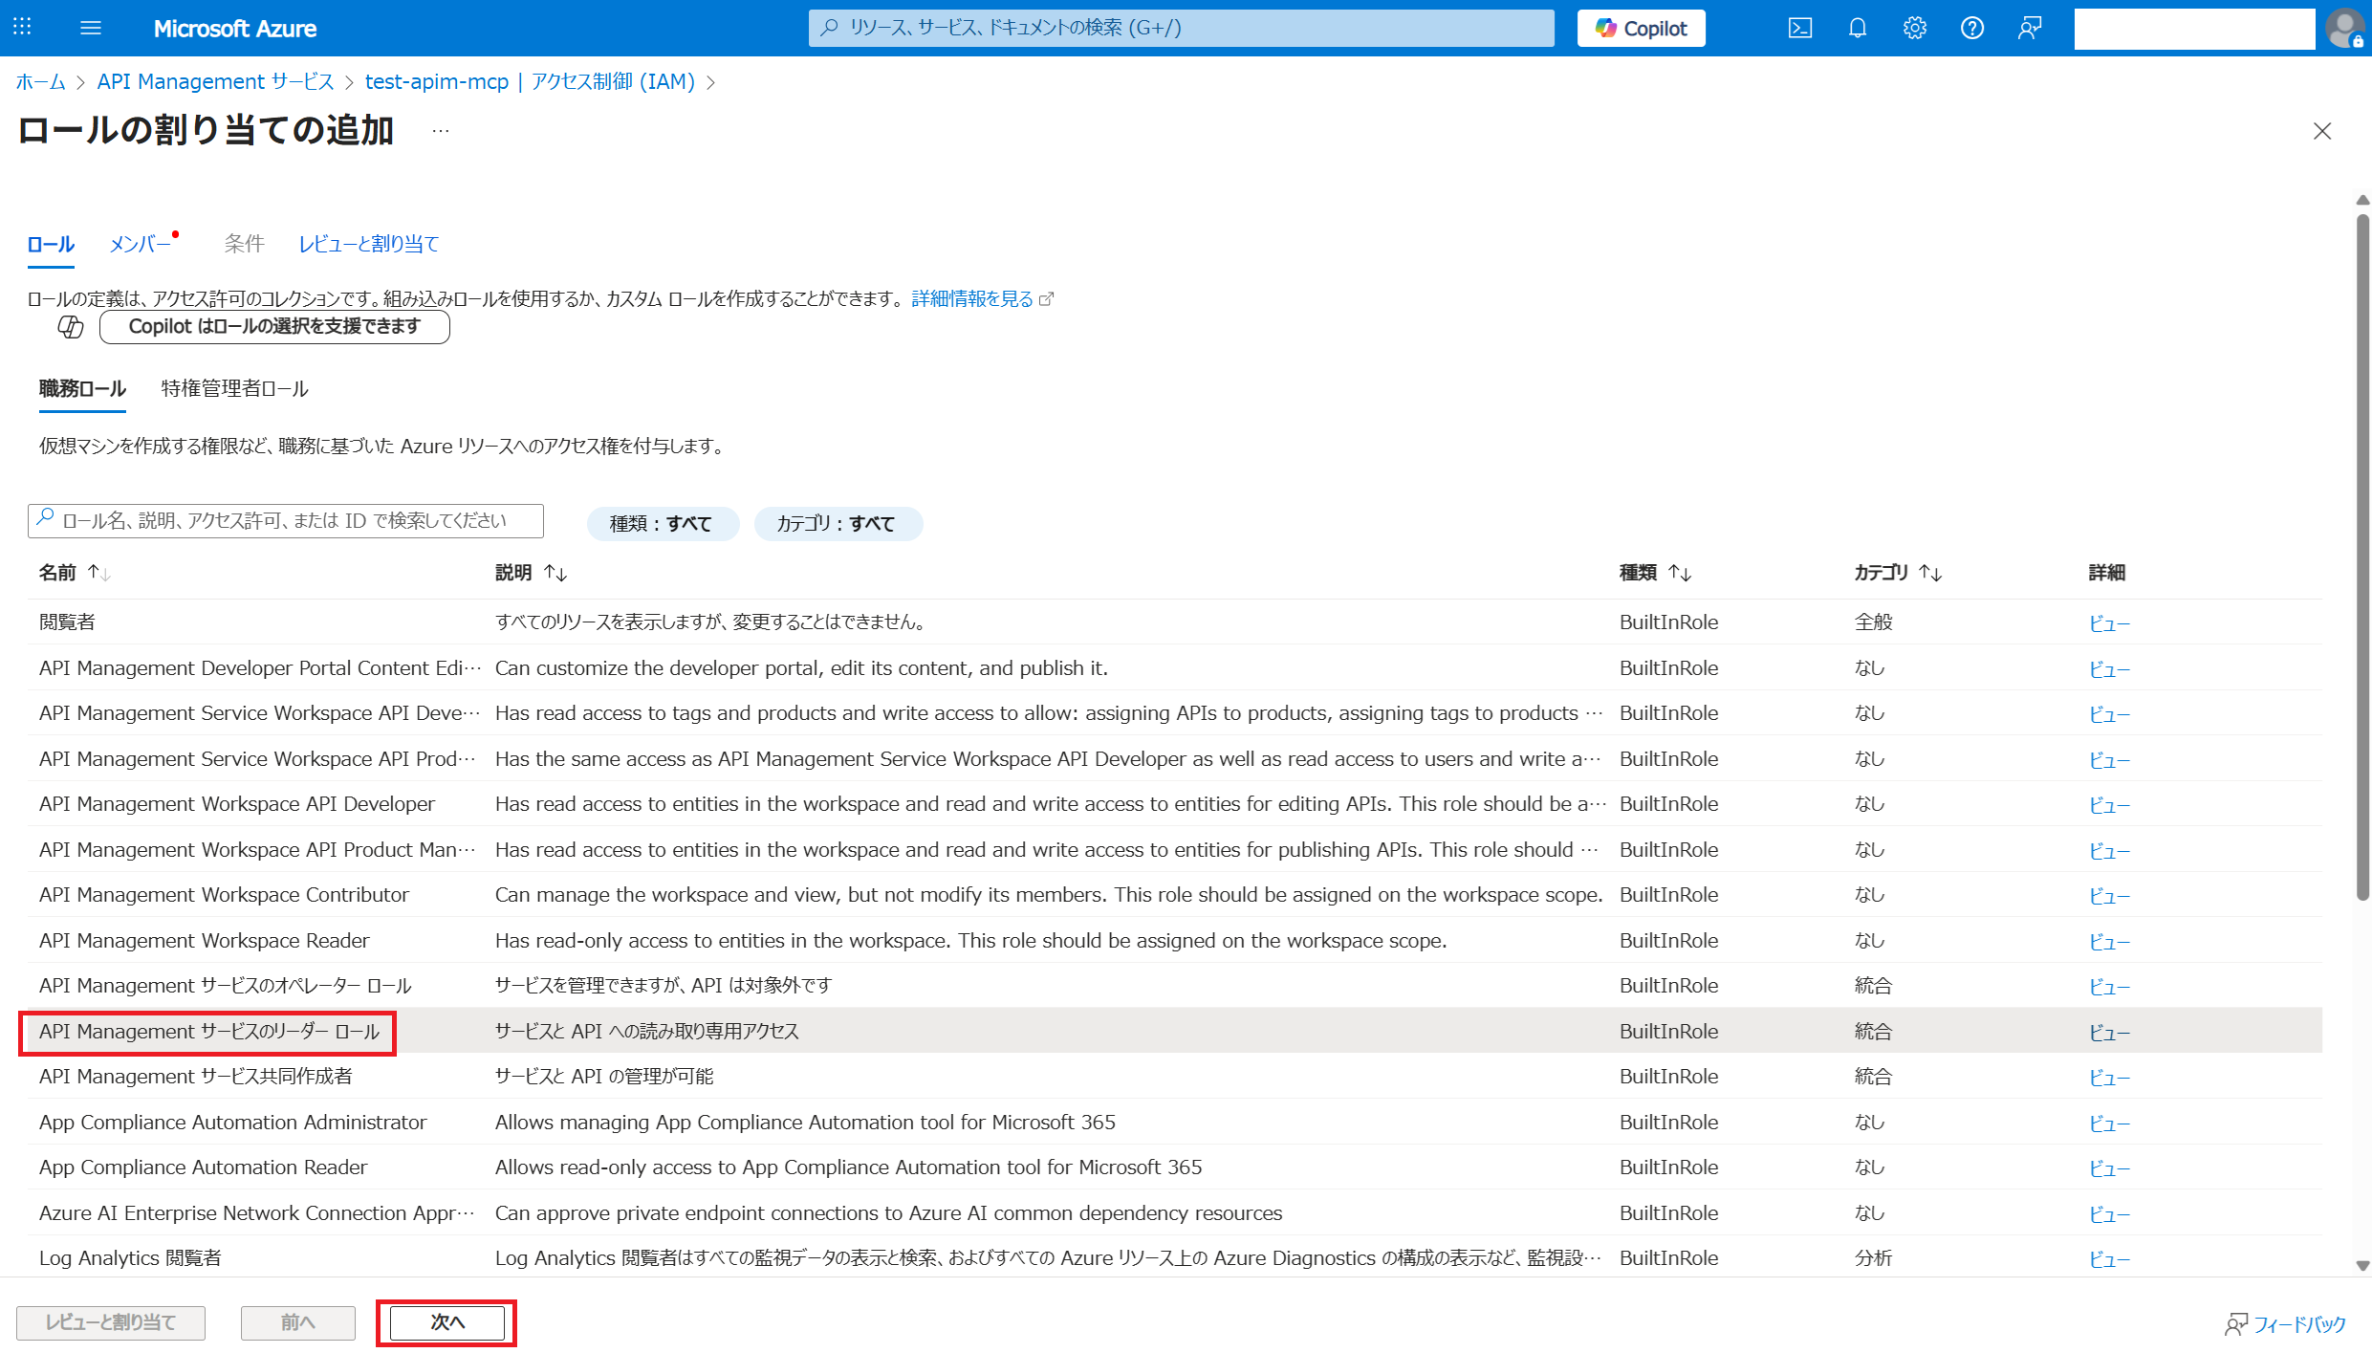Open ビュー for Log Analytics 閲覧者 row

click(2109, 1259)
